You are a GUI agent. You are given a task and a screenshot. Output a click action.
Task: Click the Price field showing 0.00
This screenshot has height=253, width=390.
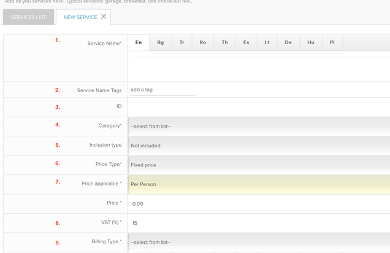[x=259, y=204]
